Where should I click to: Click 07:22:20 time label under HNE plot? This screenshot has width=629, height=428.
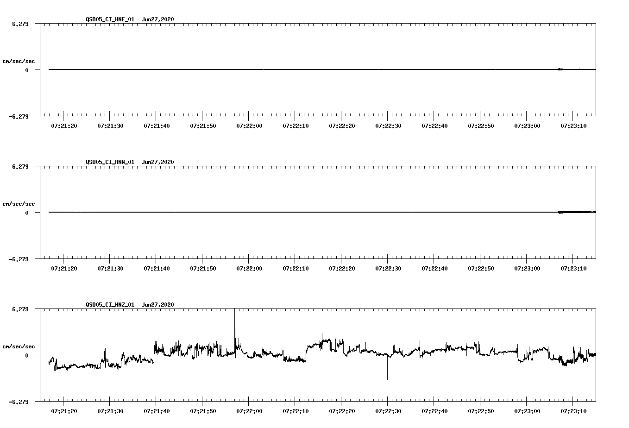click(342, 126)
